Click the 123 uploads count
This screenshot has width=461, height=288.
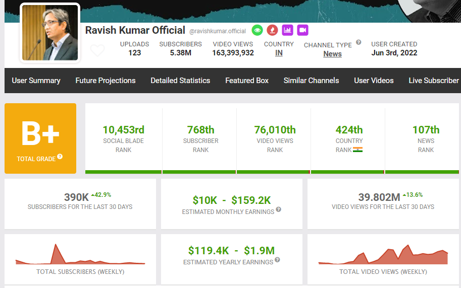[135, 53]
